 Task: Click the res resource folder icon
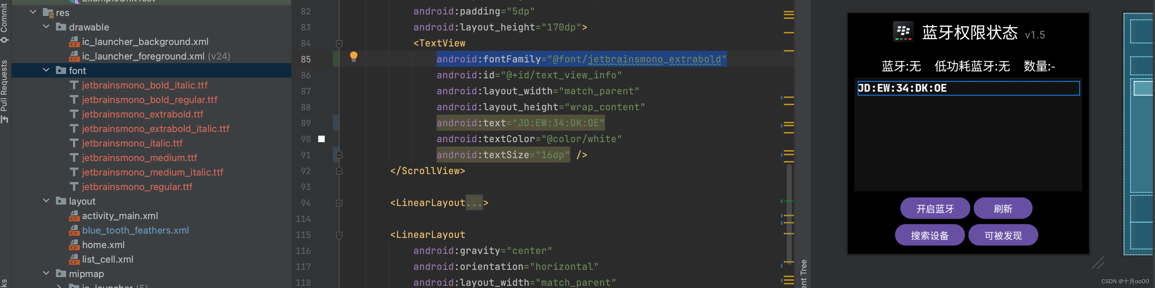48,13
